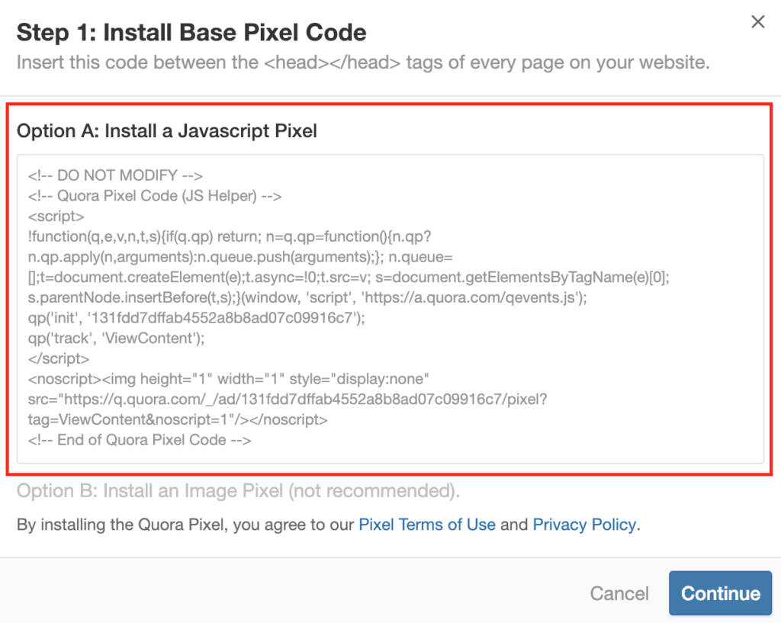Click the Step 1 Install Base Pixel Code title
The height and width of the screenshot is (623, 781).
(x=191, y=32)
